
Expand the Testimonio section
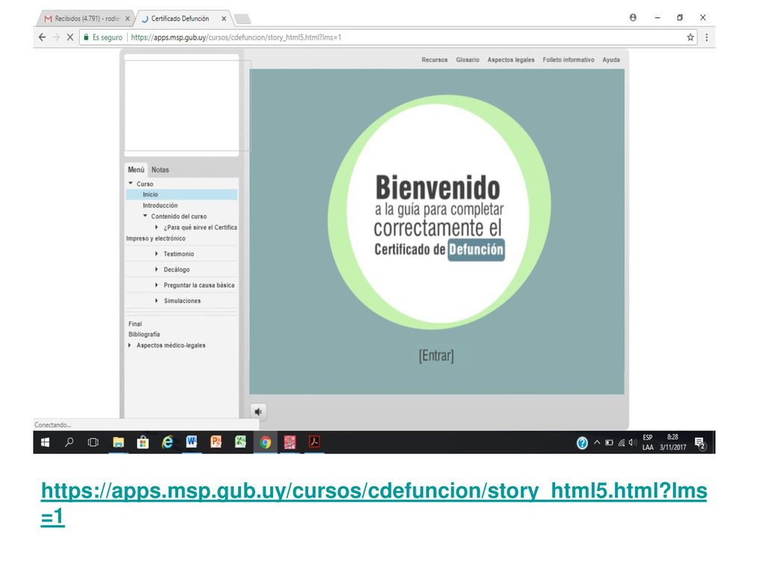coord(157,254)
